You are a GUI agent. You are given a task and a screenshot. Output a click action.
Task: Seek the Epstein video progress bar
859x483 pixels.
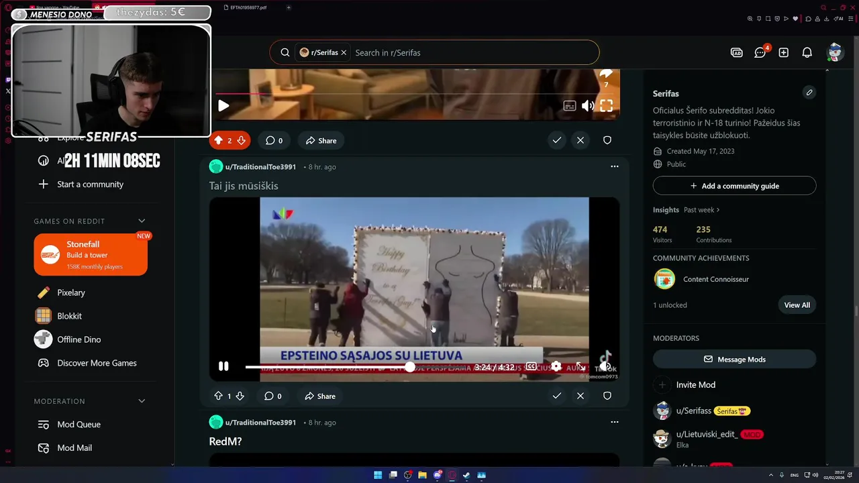click(356, 367)
